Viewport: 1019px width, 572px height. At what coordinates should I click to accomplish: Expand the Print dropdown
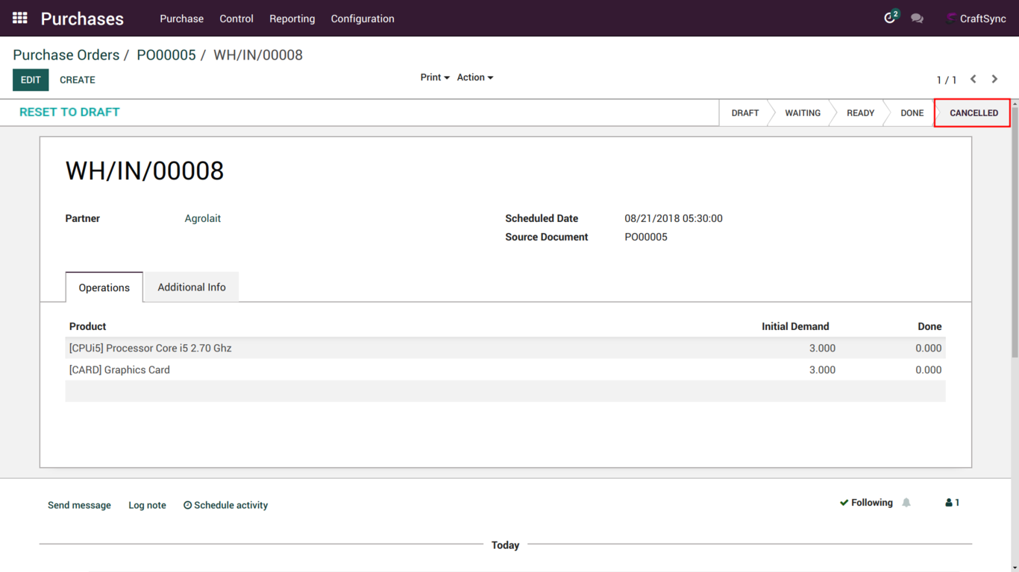[434, 77]
